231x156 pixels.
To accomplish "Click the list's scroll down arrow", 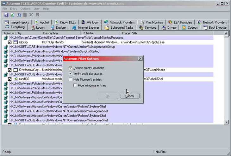I will point(226,122).
